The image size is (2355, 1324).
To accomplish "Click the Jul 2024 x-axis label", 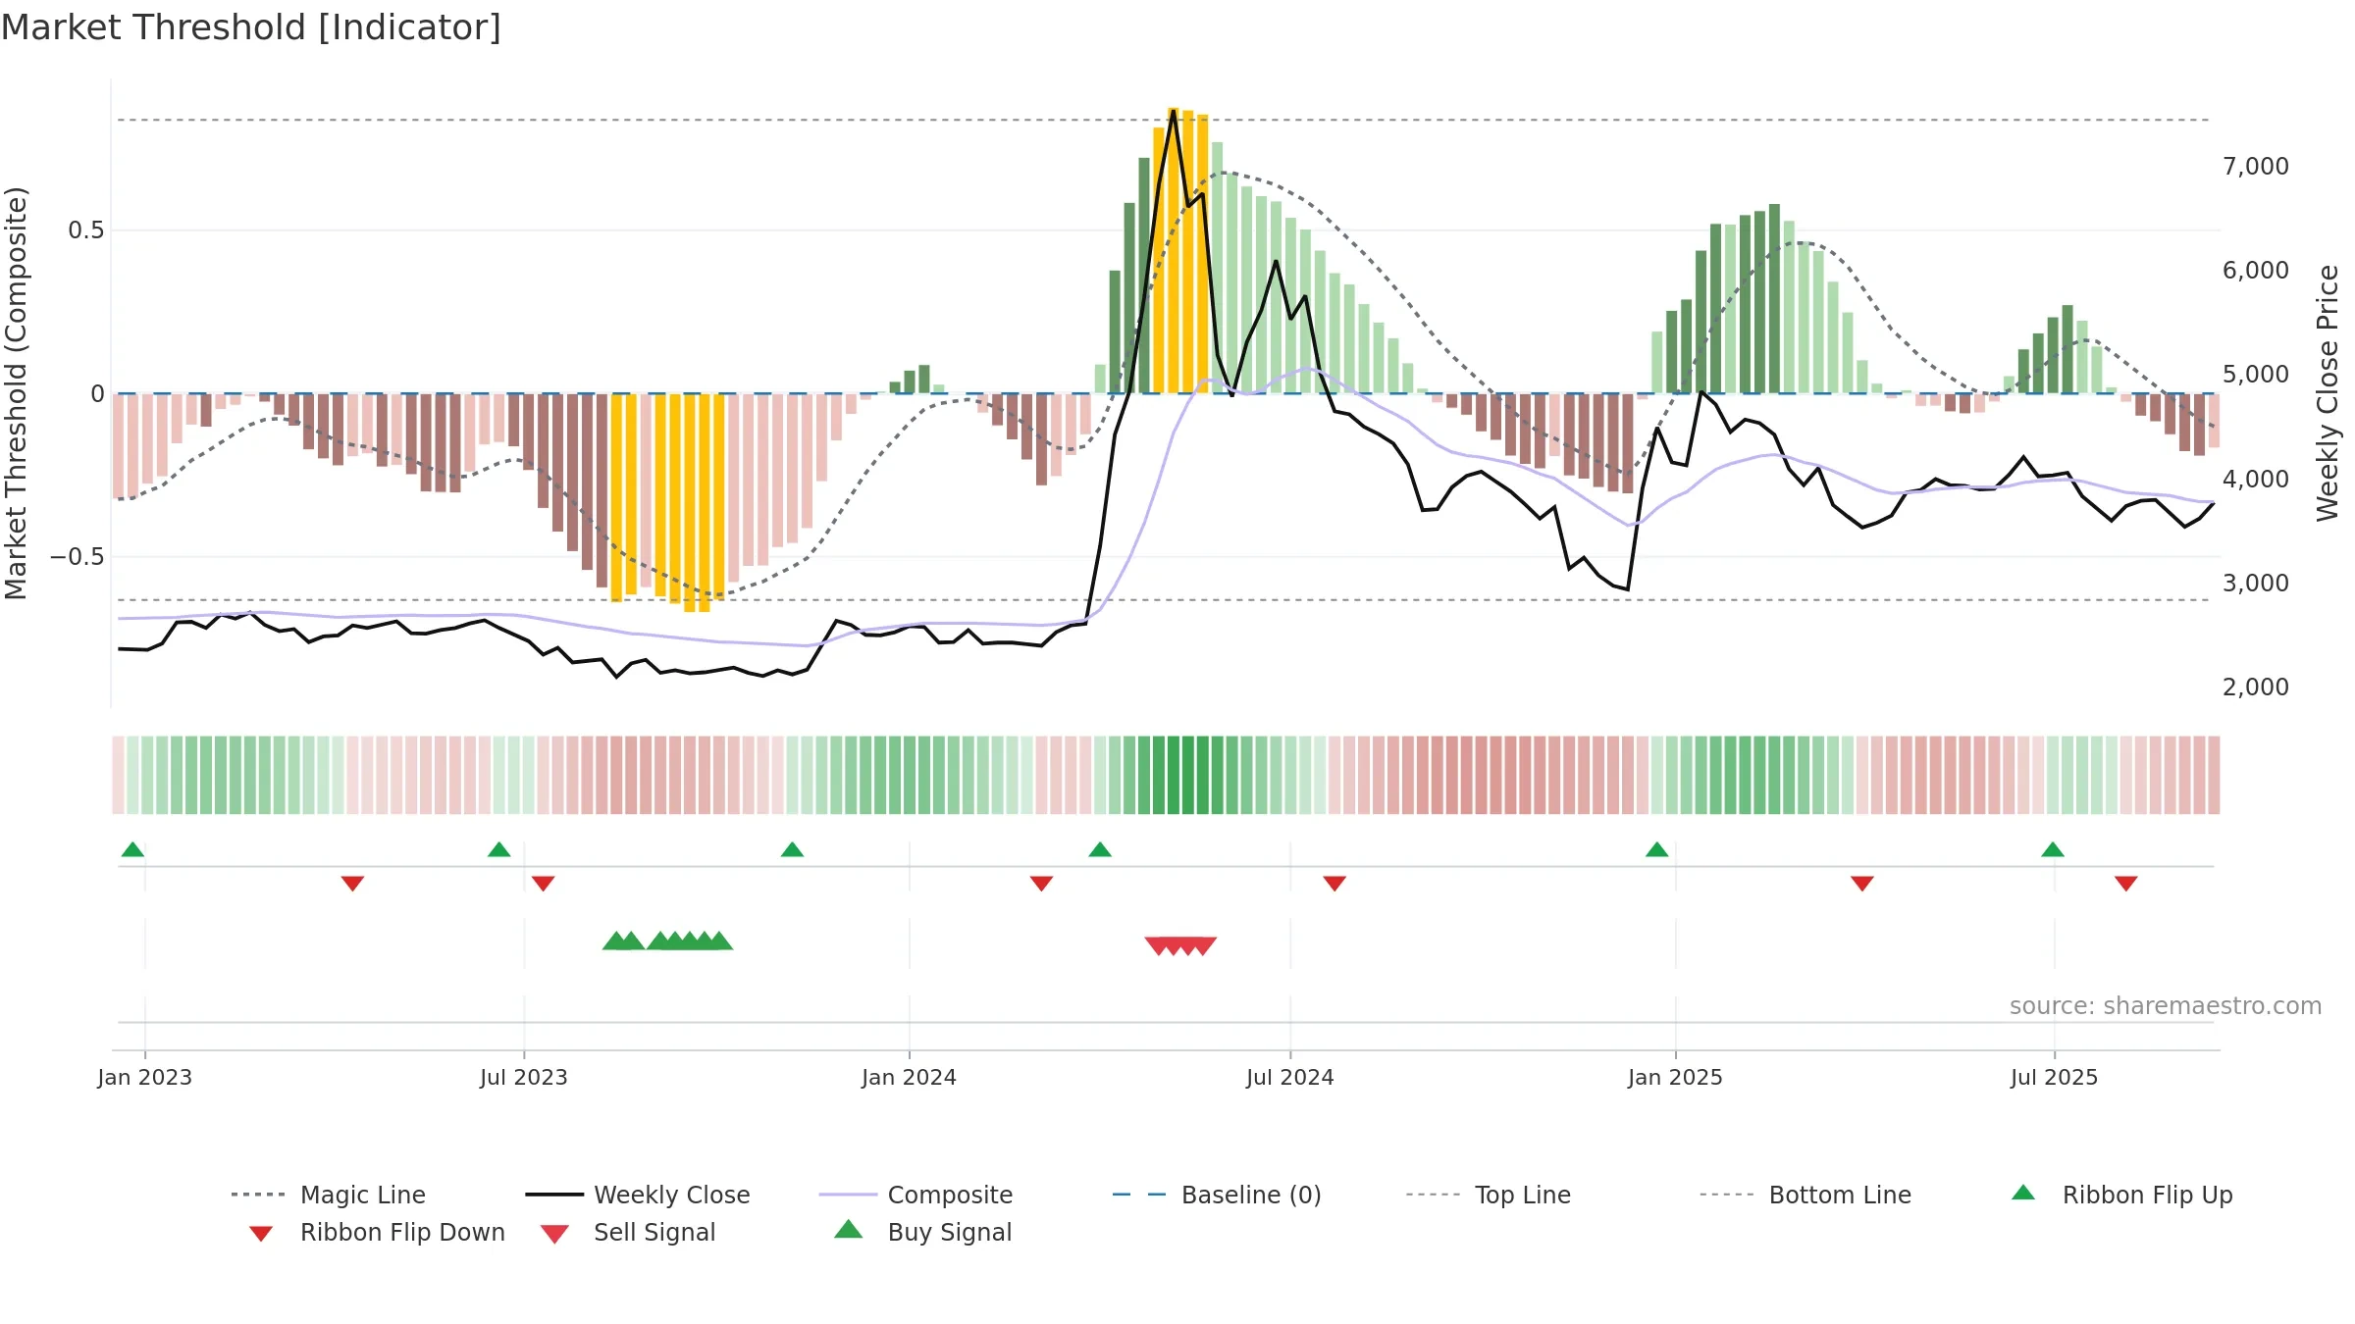I will (1290, 1077).
